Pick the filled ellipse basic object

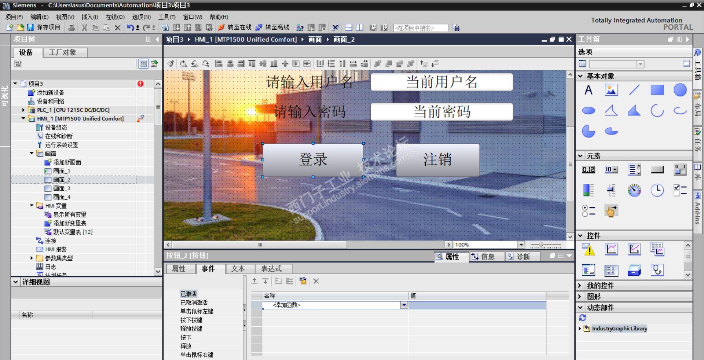[588, 110]
